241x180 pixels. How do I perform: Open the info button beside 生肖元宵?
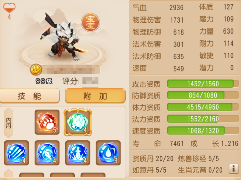[x=234, y=169]
